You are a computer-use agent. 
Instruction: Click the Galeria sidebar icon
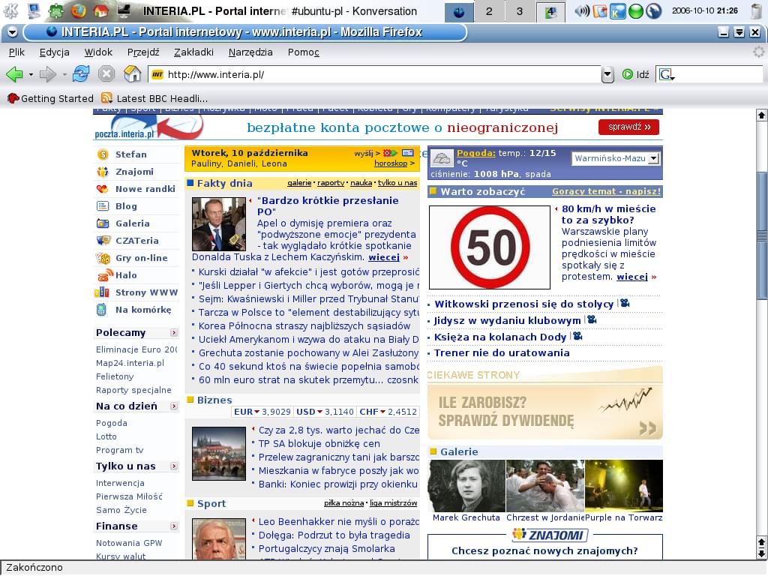pyautogui.click(x=102, y=223)
